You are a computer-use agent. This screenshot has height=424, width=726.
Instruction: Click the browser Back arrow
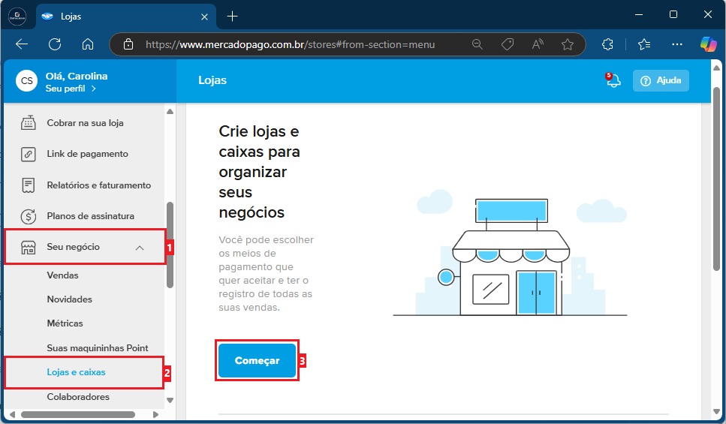22,44
